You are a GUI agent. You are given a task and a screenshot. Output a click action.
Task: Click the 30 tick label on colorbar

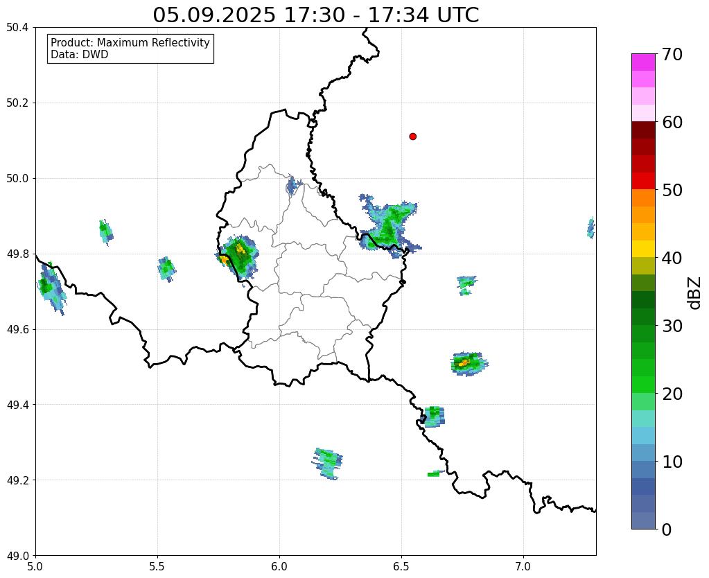672,326
